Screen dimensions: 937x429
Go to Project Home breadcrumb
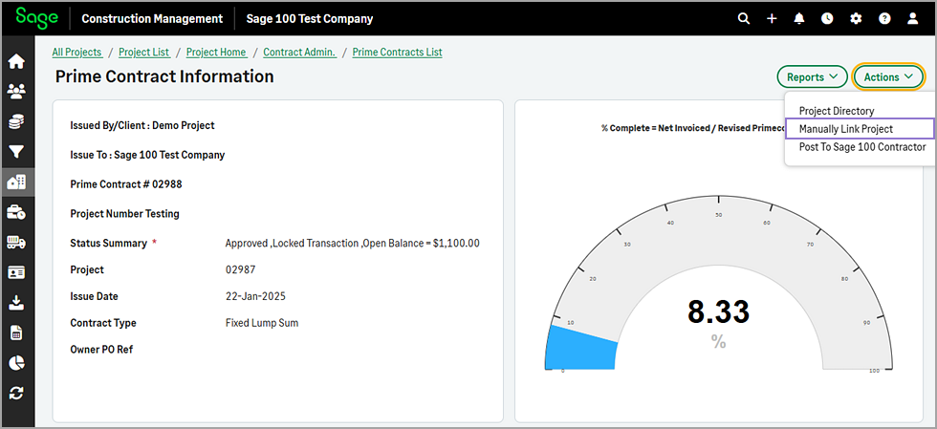216,52
